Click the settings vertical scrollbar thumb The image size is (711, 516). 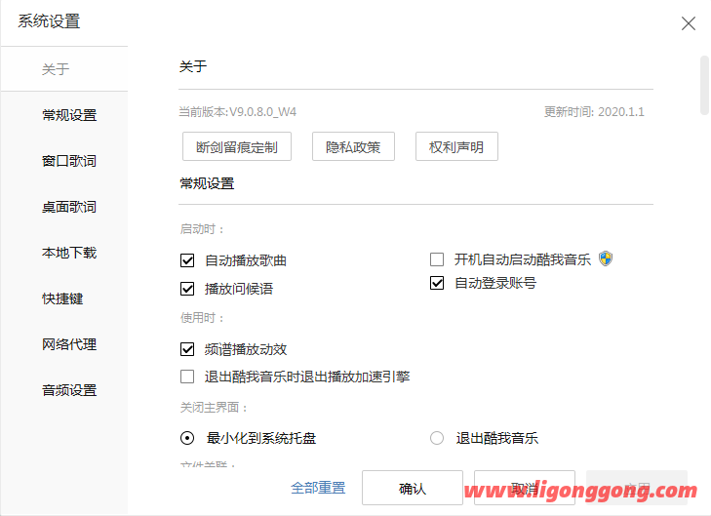point(704,85)
